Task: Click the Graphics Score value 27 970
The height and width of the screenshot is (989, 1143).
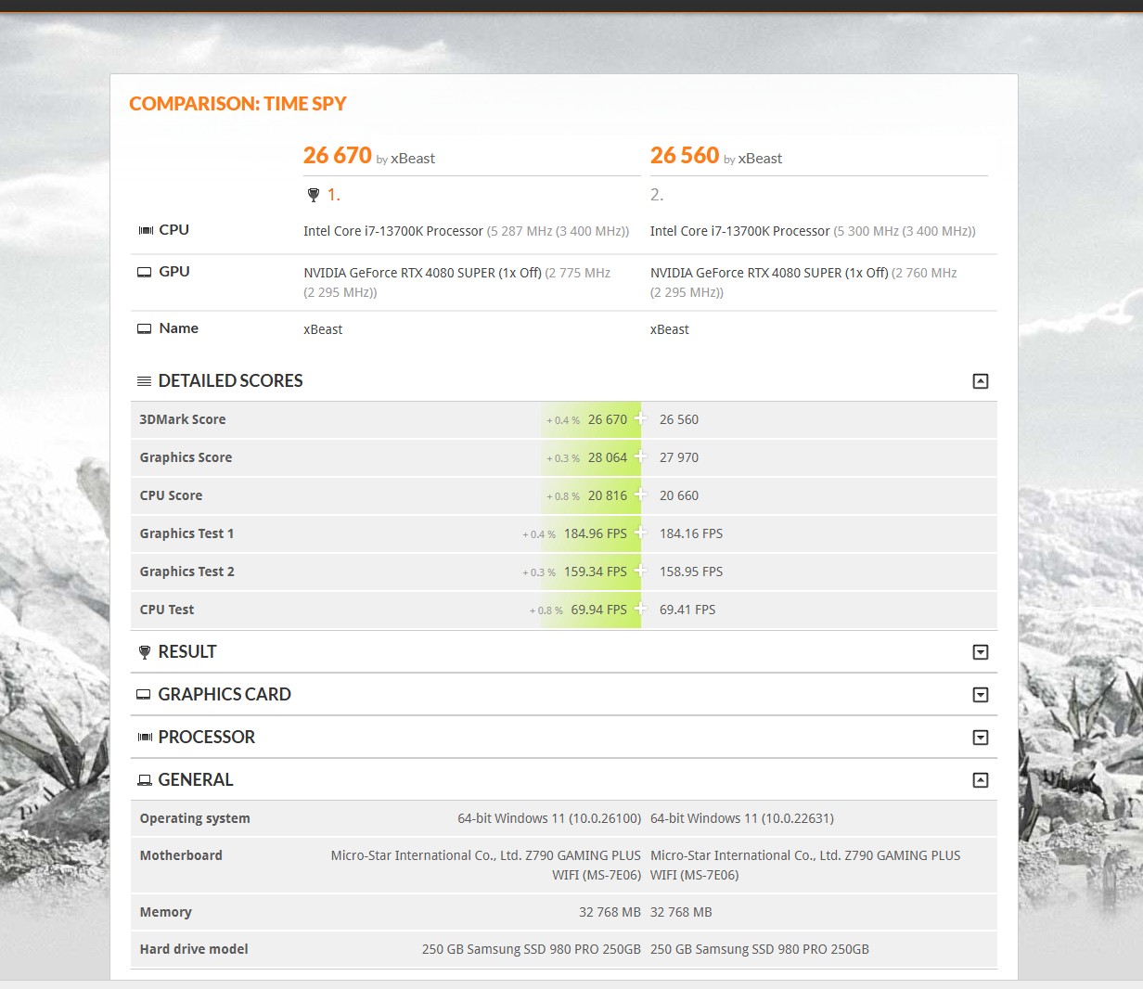Action: (x=679, y=457)
